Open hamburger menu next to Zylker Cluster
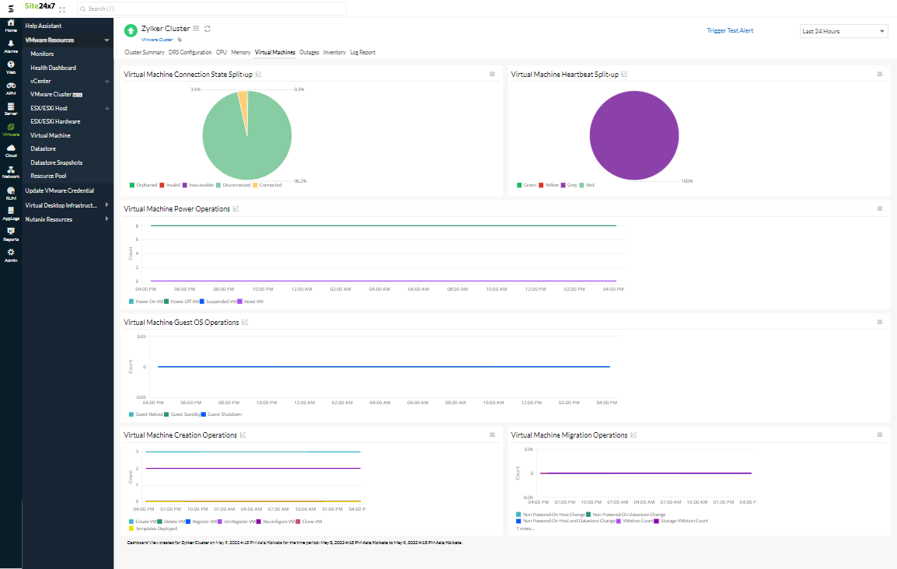 (196, 28)
